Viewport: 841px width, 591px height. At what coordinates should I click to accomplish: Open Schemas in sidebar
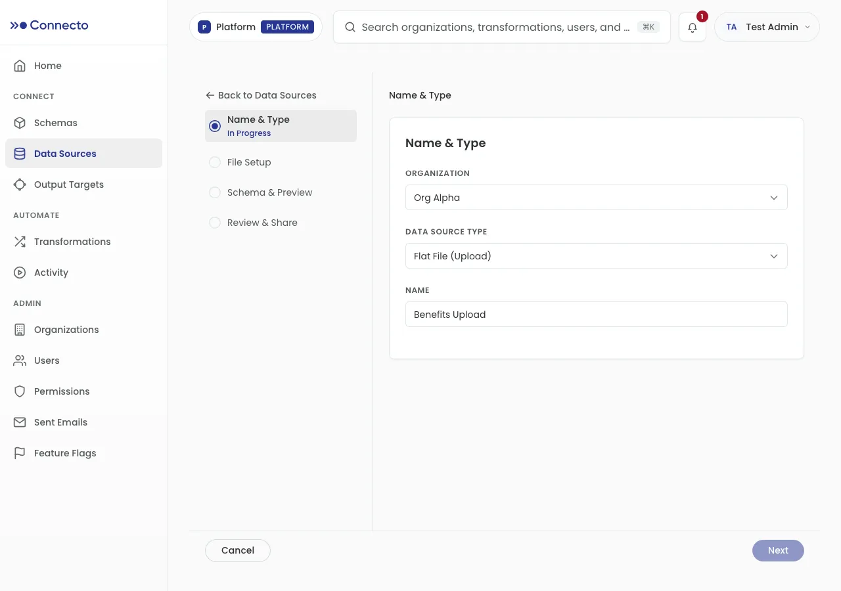[x=83, y=123]
